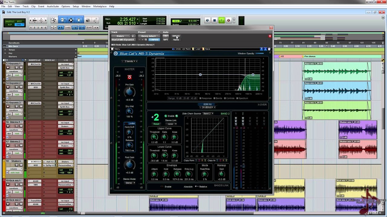Open the Track menu

25,6
